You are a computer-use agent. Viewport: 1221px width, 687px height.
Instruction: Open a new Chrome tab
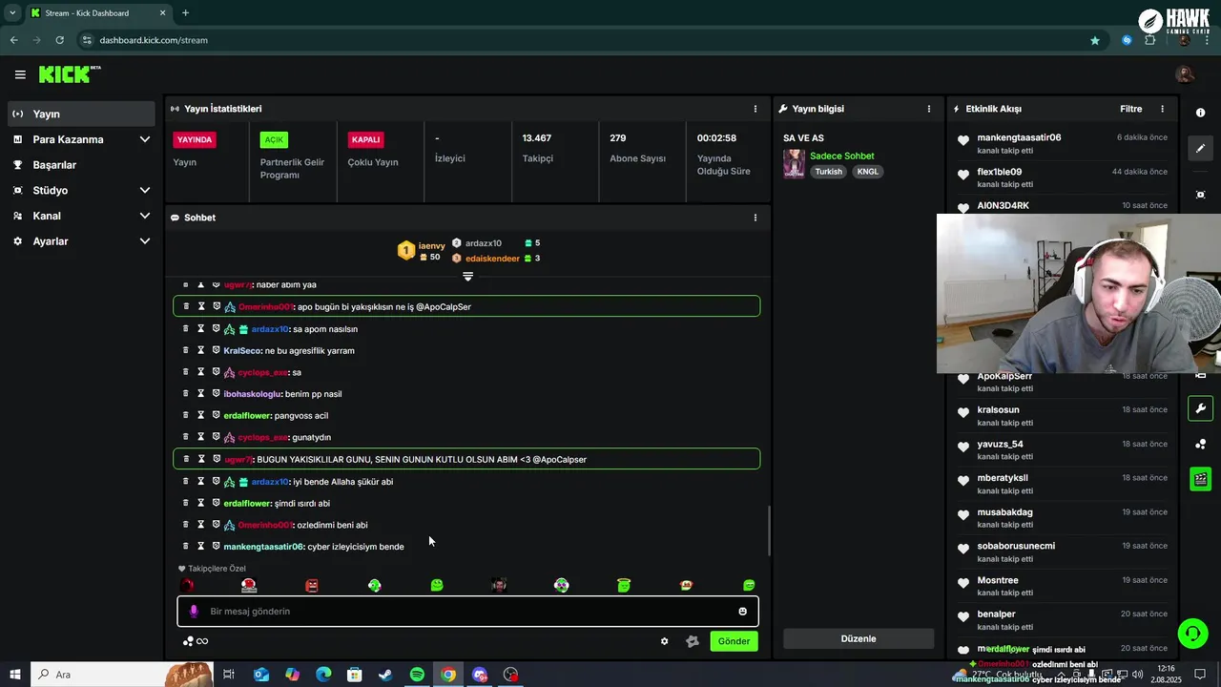click(185, 13)
